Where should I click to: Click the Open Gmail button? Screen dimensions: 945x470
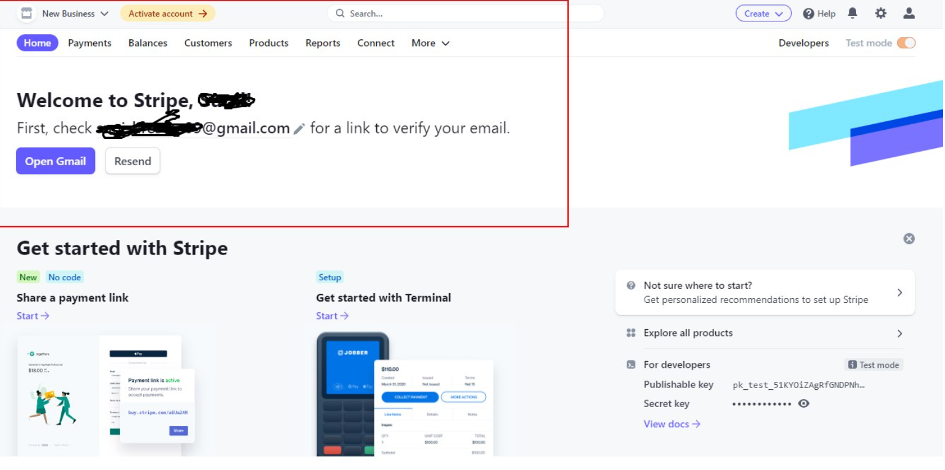55,161
